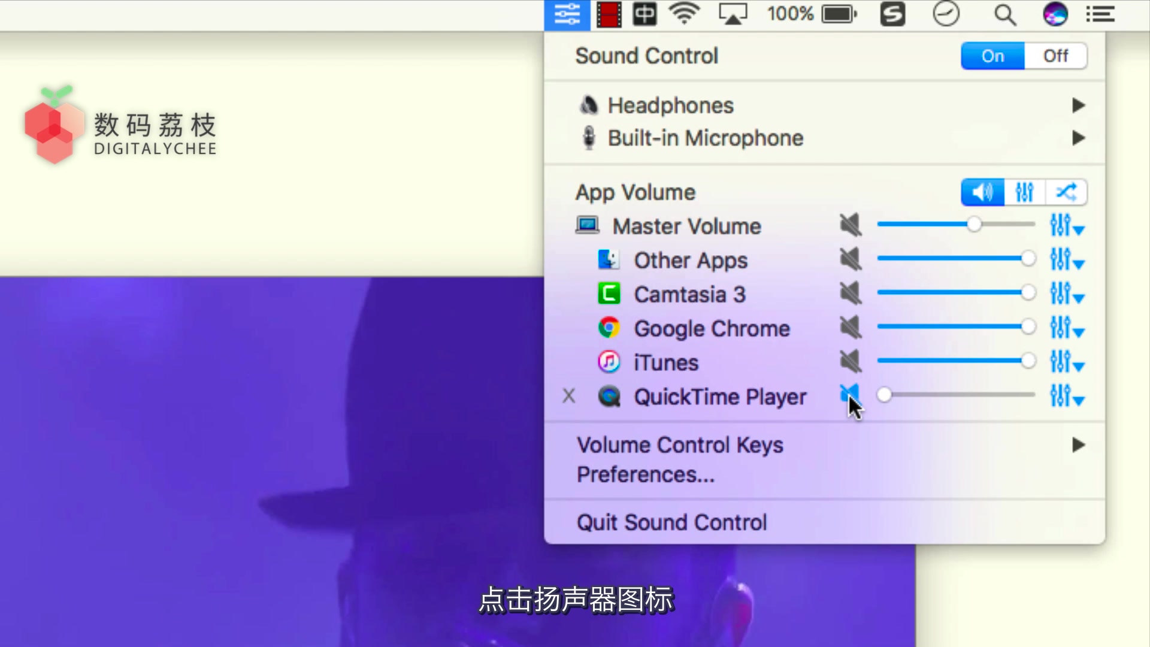Select the Headphones menu entry
Image resolution: width=1150 pixels, height=647 pixels.
tap(825, 105)
